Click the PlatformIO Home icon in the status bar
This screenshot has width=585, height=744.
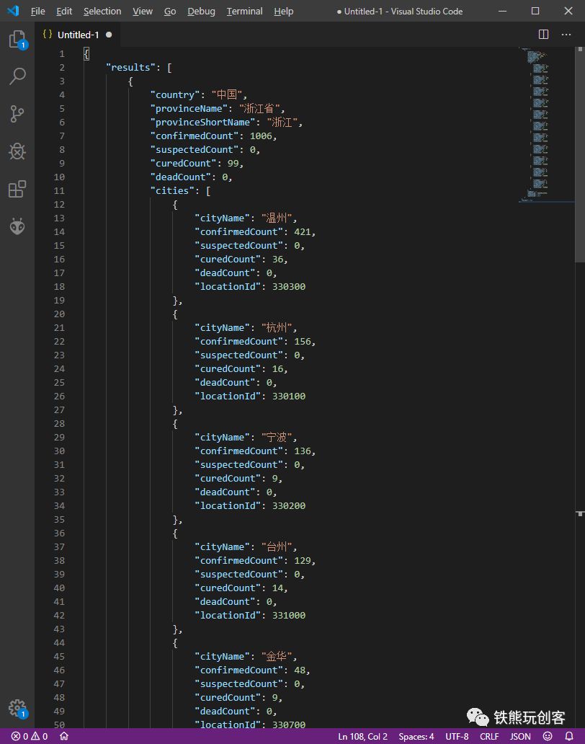pos(64,736)
